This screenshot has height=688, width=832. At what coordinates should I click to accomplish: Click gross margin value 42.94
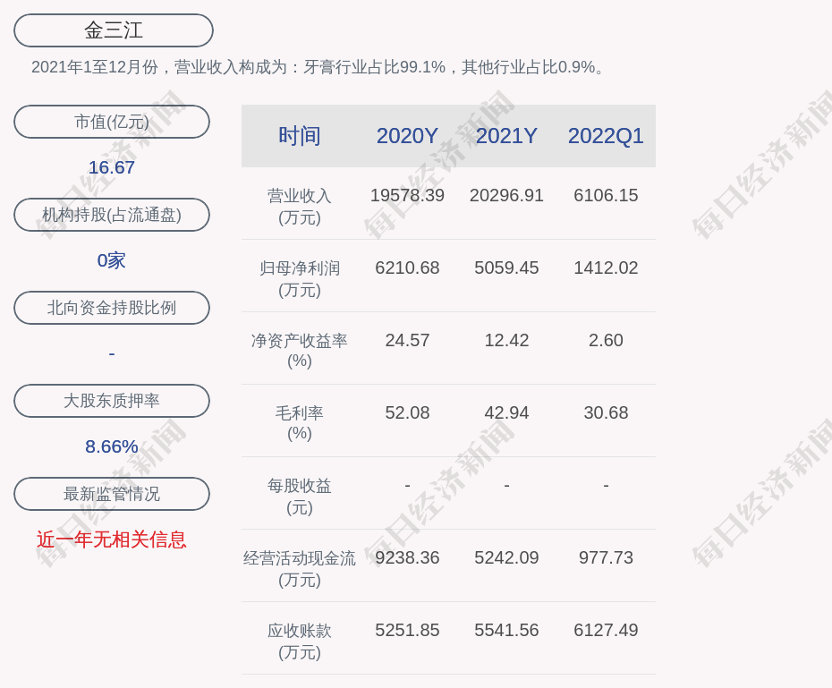(x=506, y=412)
